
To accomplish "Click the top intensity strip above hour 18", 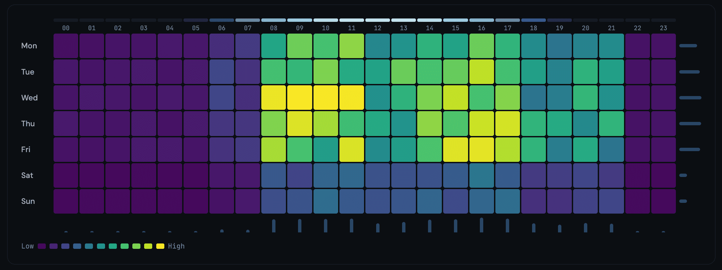I will pyautogui.click(x=533, y=20).
